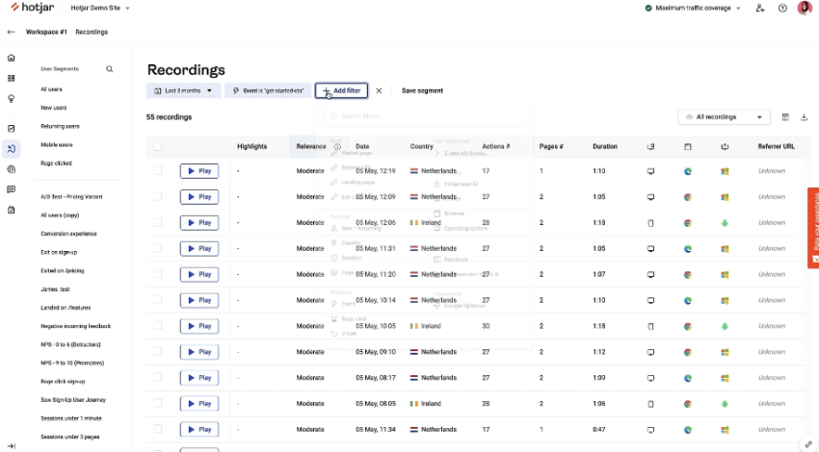Click the Add filter button
Screen dimensions: 819x452
coord(342,90)
